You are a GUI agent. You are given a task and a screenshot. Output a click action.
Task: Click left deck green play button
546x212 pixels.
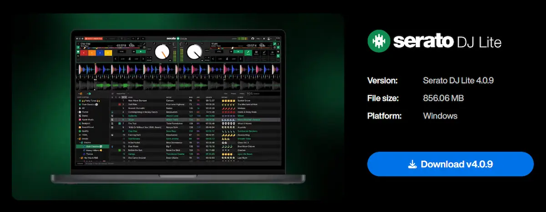click(141, 51)
